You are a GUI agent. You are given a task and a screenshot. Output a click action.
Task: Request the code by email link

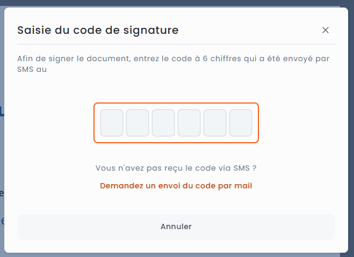pyautogui.click(x=176, y=186)
